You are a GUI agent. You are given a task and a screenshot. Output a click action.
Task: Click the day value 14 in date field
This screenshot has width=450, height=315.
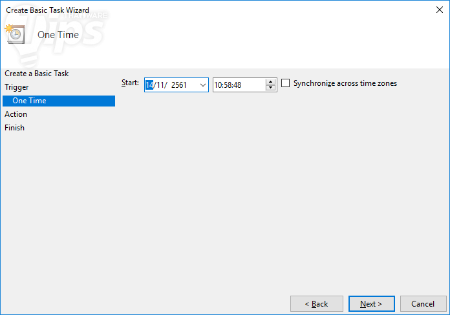149,85
